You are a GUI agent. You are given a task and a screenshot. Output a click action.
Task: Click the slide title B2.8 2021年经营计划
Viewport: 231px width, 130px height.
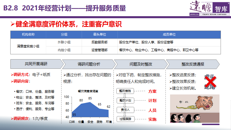tap(65, 8)
